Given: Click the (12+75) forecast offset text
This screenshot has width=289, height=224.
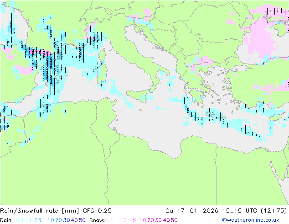Looking at the screenshot, I should point(274,211).
